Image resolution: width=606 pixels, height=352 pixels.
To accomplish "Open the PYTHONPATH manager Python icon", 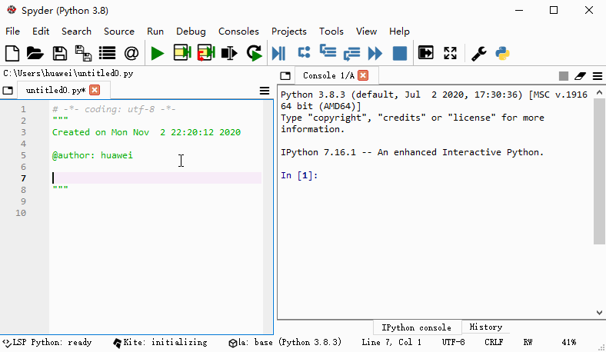I will point(502,53).
